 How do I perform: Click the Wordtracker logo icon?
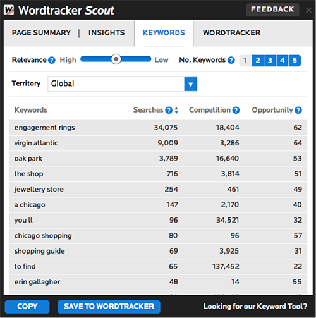[x=9, y=10]
